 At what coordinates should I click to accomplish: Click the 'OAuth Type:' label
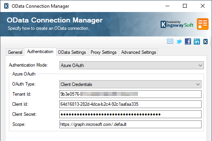(24, 84)
